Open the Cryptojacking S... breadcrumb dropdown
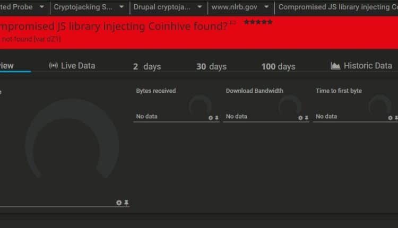The width and height of the screenshot is (398, 228). (x=121, y=7)
